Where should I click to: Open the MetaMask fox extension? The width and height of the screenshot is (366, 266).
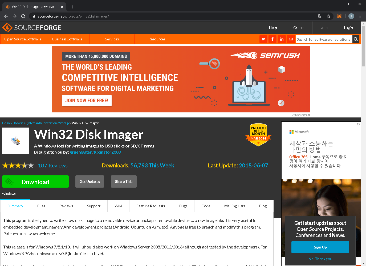(x=339, y=16)
